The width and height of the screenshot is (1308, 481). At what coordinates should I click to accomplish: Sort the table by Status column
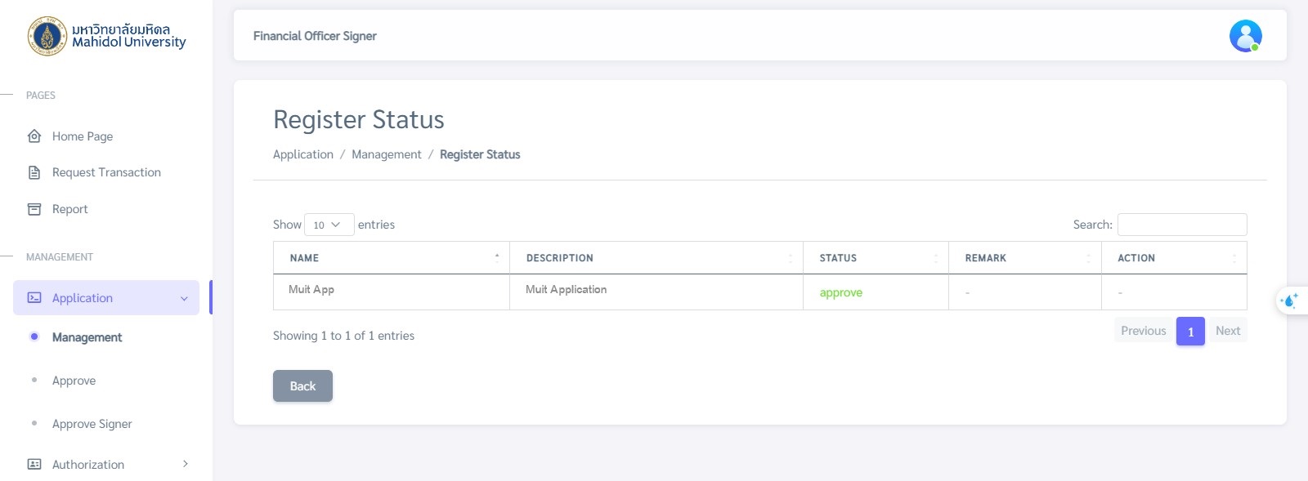[x=875, y=258]
